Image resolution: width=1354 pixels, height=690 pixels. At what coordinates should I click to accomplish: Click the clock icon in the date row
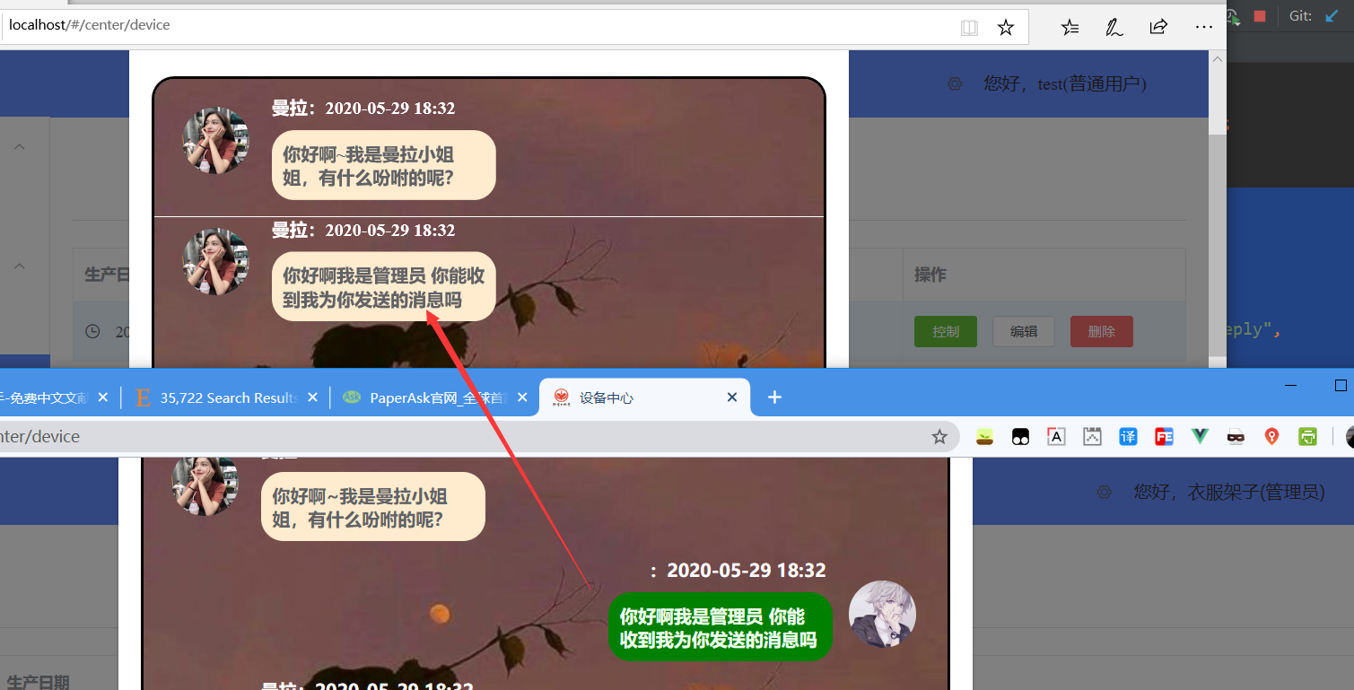[92, 331]
